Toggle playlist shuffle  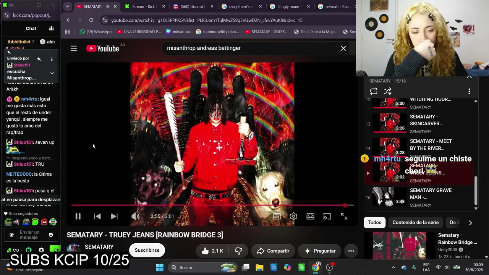[x=387, y=91]
